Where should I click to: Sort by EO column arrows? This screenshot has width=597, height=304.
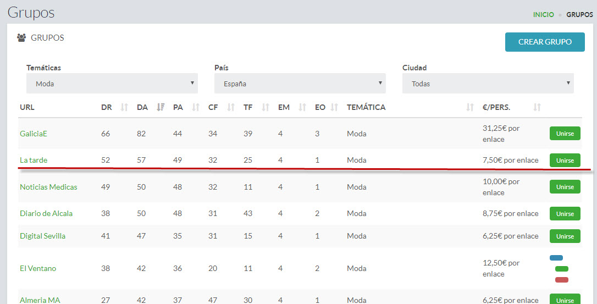[x=334, y=107]
